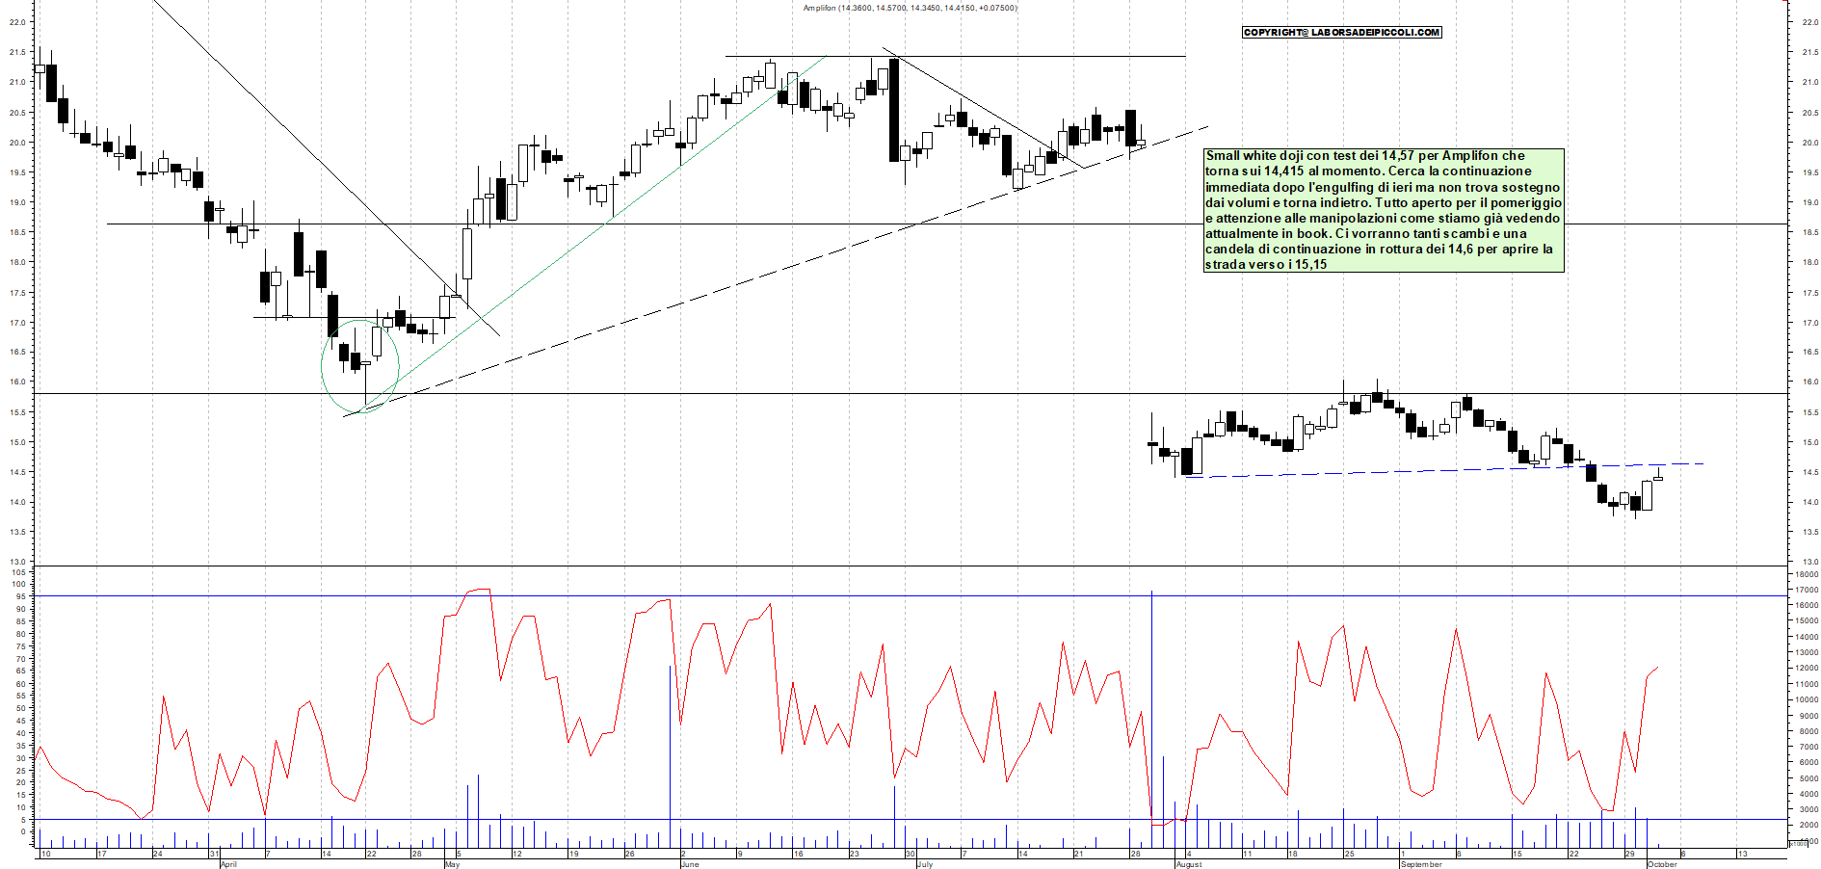The width and height of the screenshot is (1821, 869).
Task: Select the green commentary text box
Action: 1383,210
